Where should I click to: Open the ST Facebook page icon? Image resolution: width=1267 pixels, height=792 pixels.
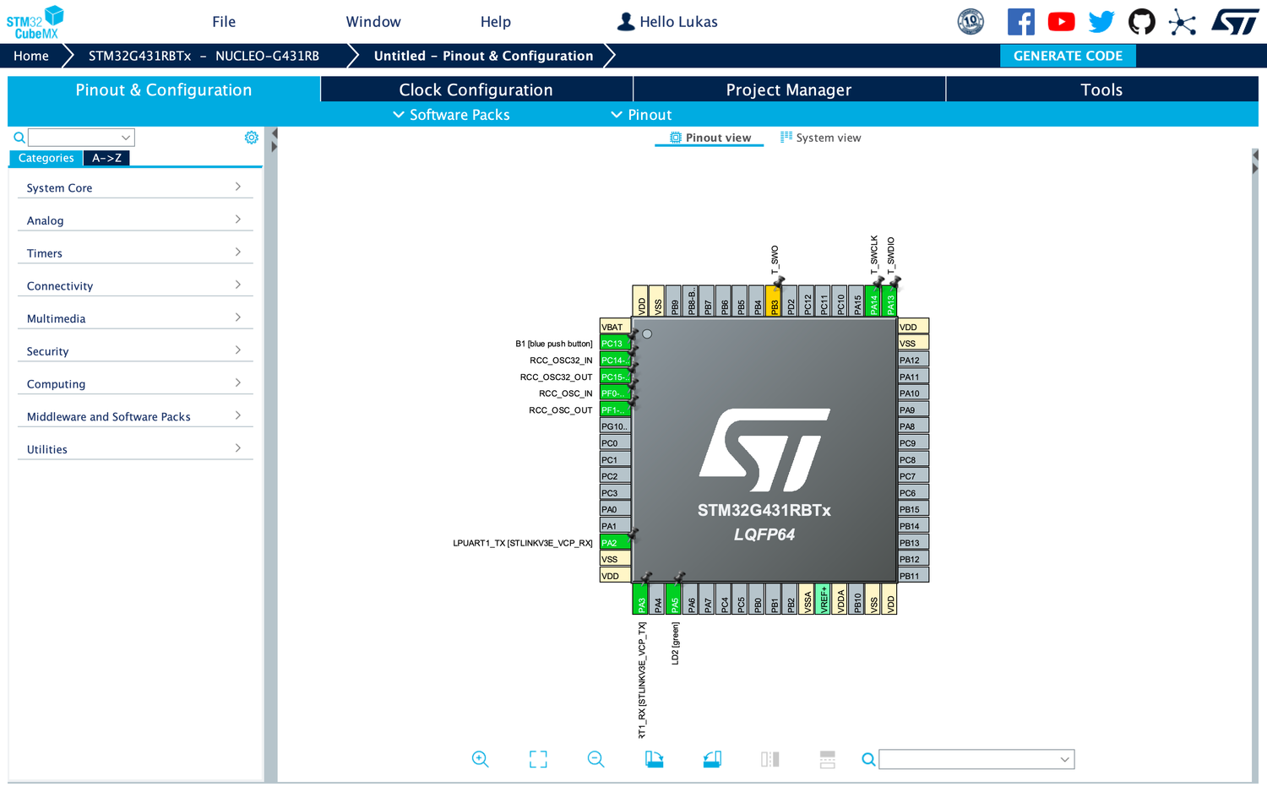coord(1021,22)
